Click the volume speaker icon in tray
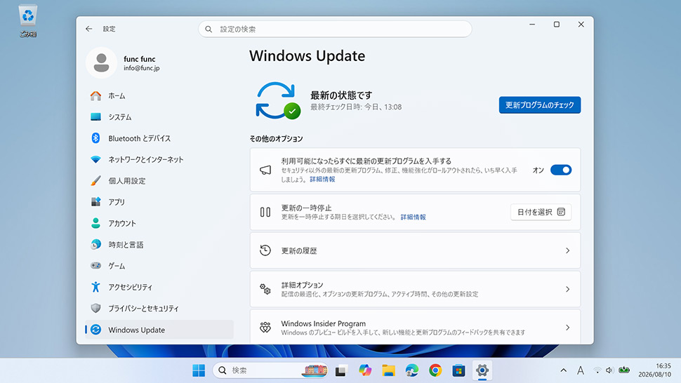This screenshot has height=383, width=681. [609, 370]
